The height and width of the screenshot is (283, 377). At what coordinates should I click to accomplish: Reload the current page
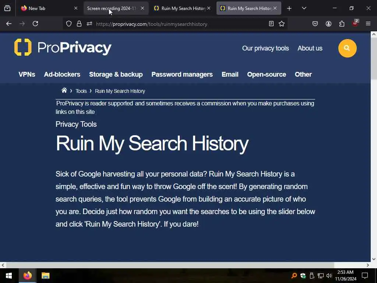click(35, 24)
